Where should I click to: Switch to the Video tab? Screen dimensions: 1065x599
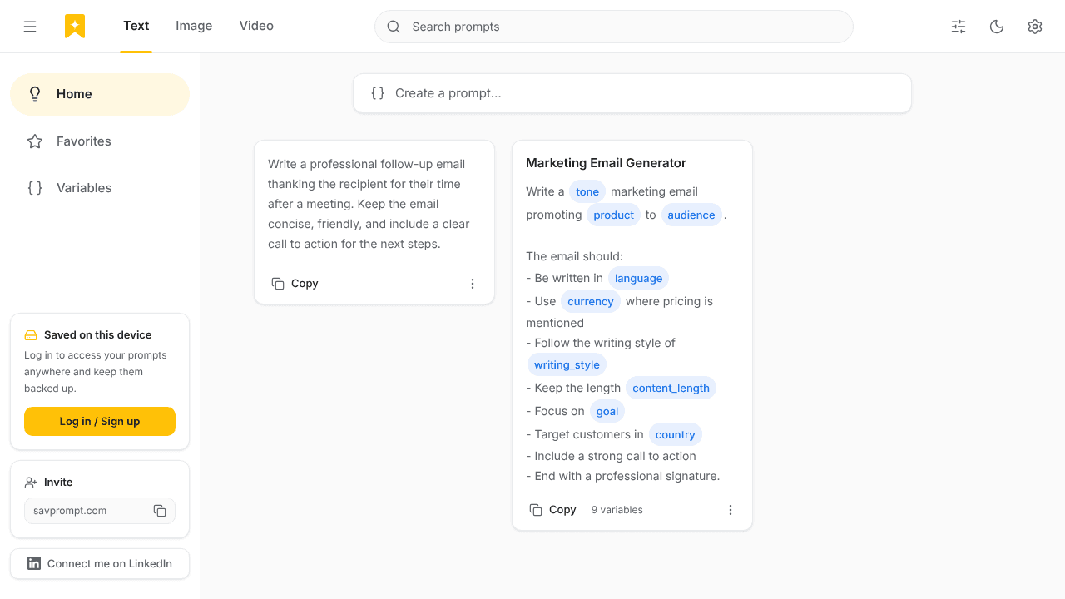click(256, 26)
